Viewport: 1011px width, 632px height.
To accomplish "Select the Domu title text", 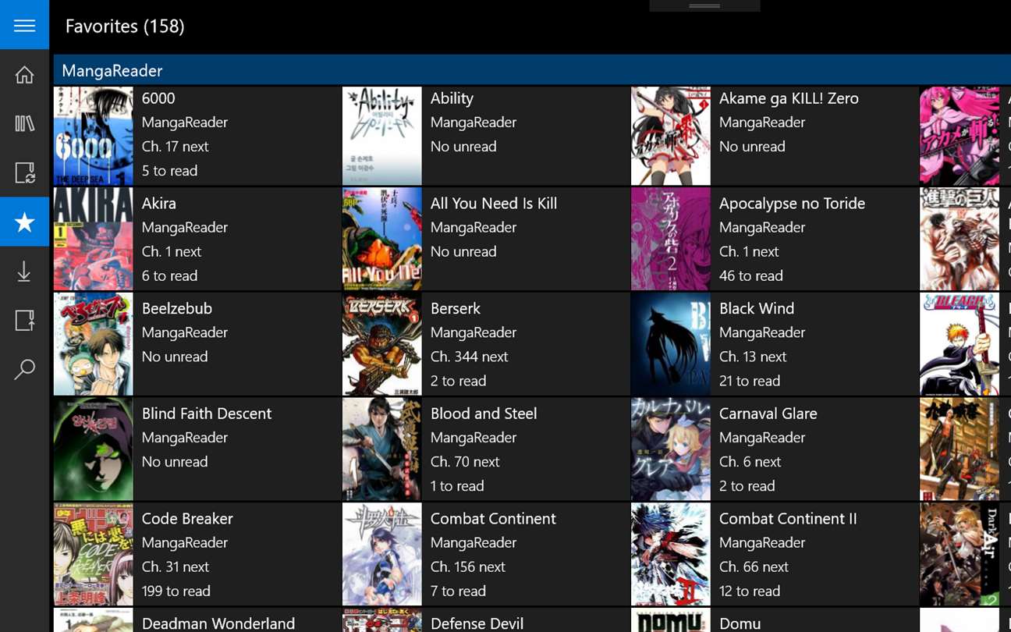I will pos(740,623).
